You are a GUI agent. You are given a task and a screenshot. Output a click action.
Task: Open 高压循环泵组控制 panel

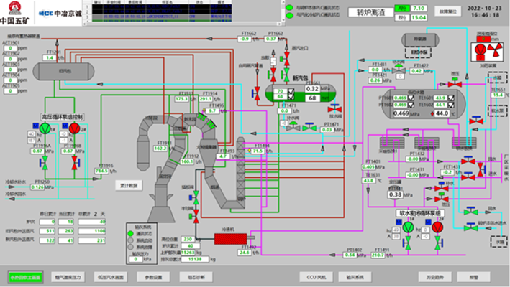click(x=62, y=117)
